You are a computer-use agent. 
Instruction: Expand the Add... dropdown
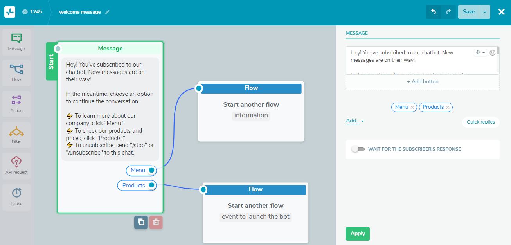[x=355, y=121]
